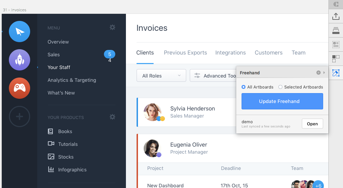Open the Stocks product link
The height and width of the screenshot is (188, 343).
[66, 157]
